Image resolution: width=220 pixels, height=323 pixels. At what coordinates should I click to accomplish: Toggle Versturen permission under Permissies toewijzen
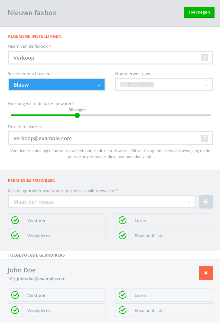coord(15,220)
